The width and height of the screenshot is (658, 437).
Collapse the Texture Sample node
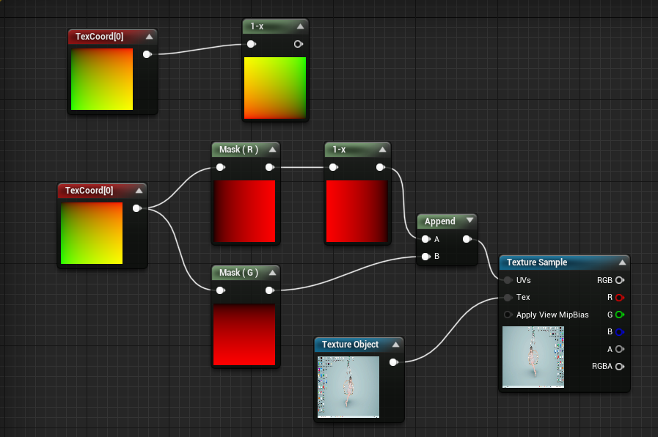pyautogui.click(x=621, y=262)
